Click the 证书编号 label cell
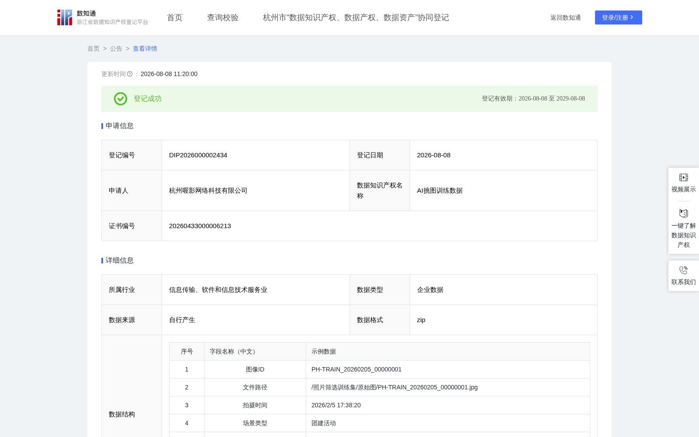Screen dimensions: 699x437 coord(131,226)
